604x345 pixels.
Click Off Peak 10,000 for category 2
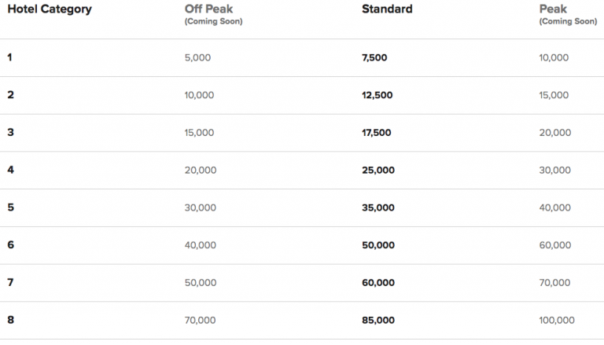199,95
